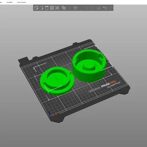Switch to the Slicer tab
Image resolution: width=147 pixels, height=147 pixels.
(x=1, y=2)
